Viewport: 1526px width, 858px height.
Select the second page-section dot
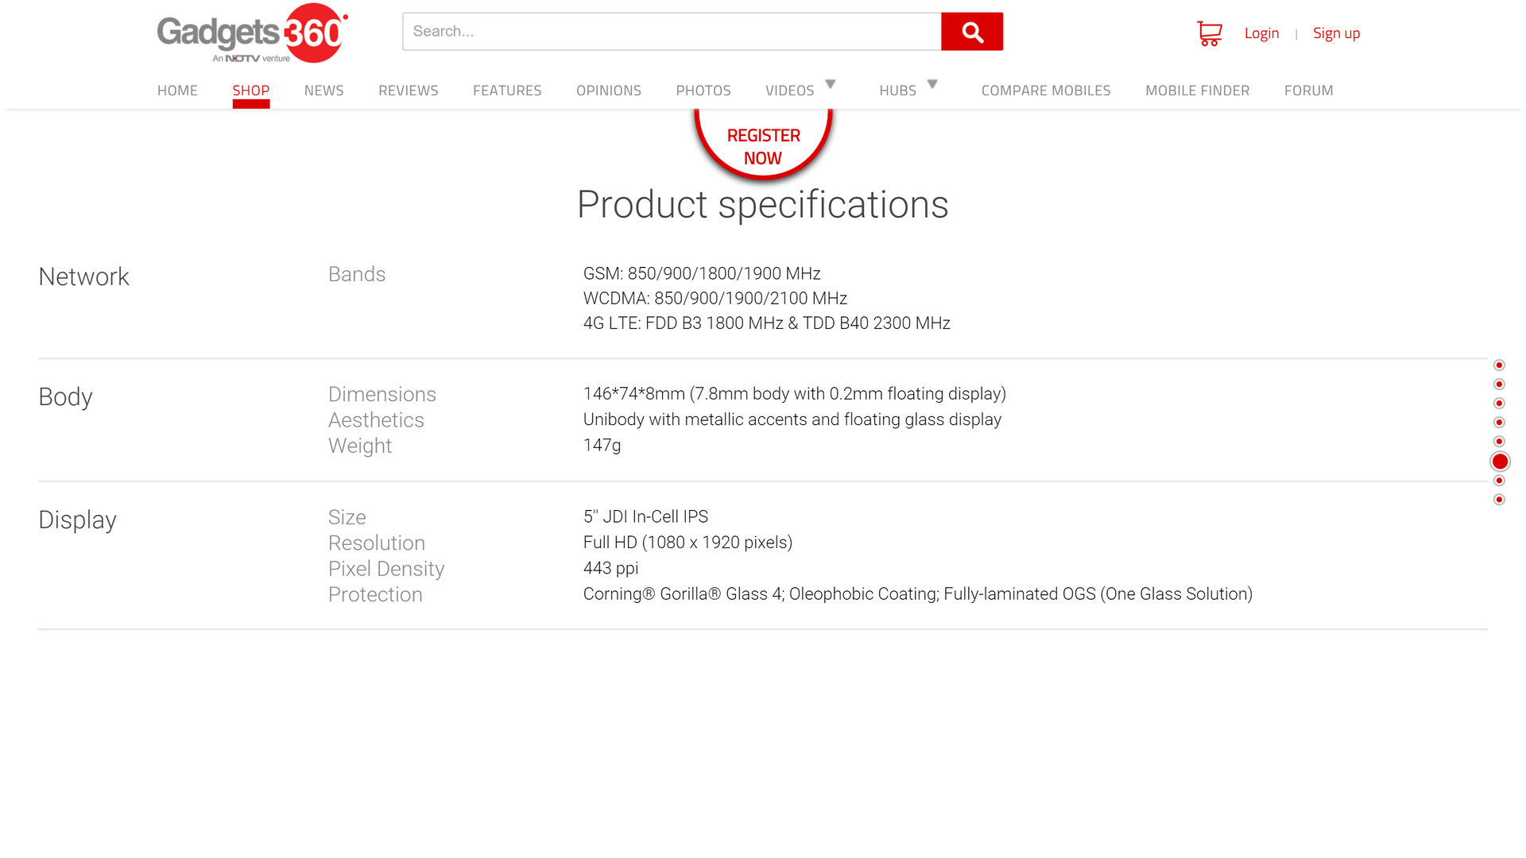pyautogui.click(x=1499, y=385)
